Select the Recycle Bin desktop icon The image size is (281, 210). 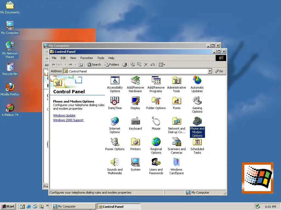pyautogui.click(x=10, y=69)
